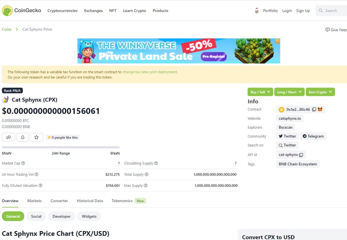
Task: Open the Exchanges menu
Action: pos(93,11)
